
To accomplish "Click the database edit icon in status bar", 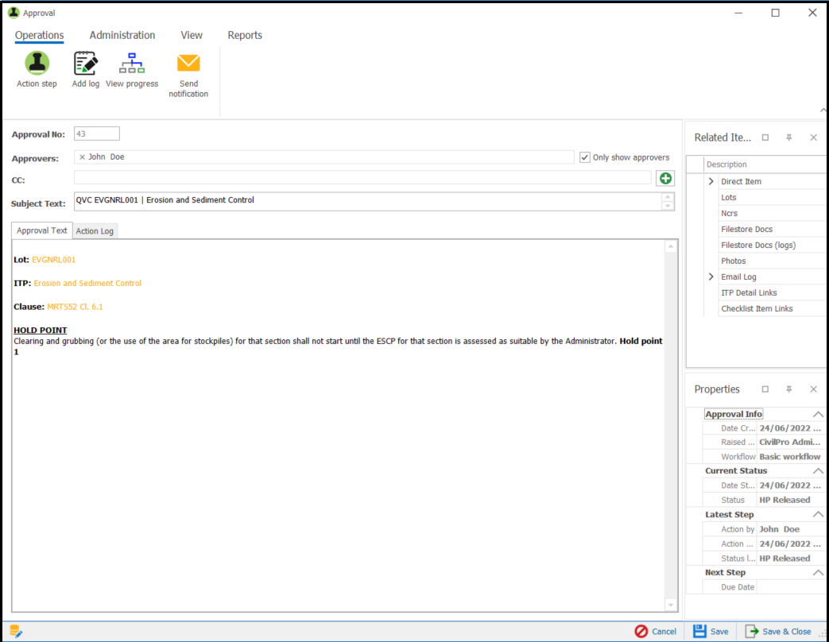I will tap(16, 631).
